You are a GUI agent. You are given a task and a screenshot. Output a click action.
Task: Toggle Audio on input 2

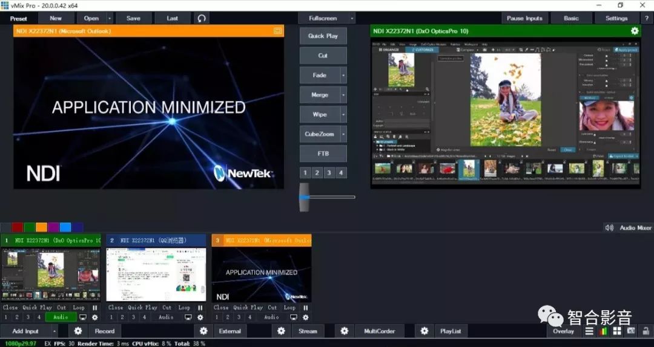click(x=166, y=317)
